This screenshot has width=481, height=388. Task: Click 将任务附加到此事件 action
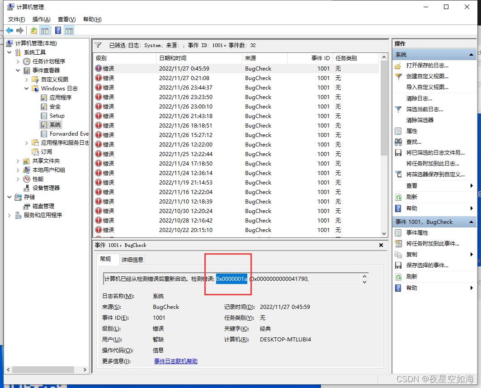pyautogui.click(x=433, y=243)
